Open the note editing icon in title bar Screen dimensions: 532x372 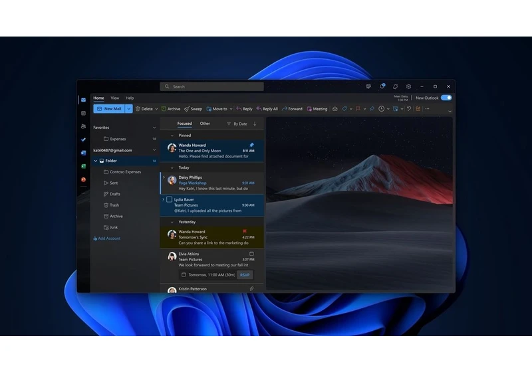[368, 86]
